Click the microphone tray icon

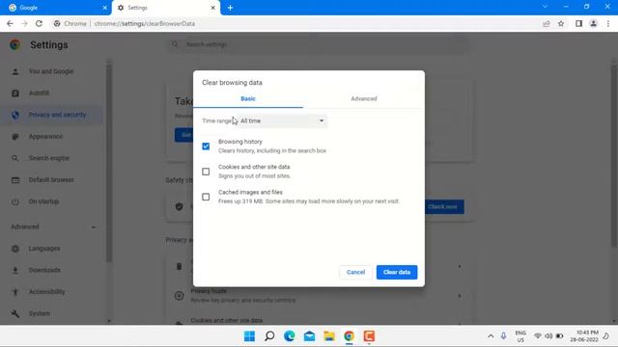[503, 336]
